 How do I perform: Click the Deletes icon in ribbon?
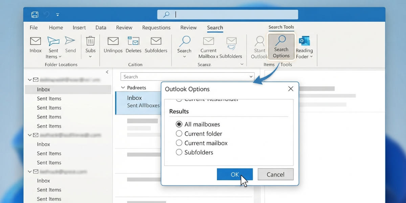(x=134, y=41)
